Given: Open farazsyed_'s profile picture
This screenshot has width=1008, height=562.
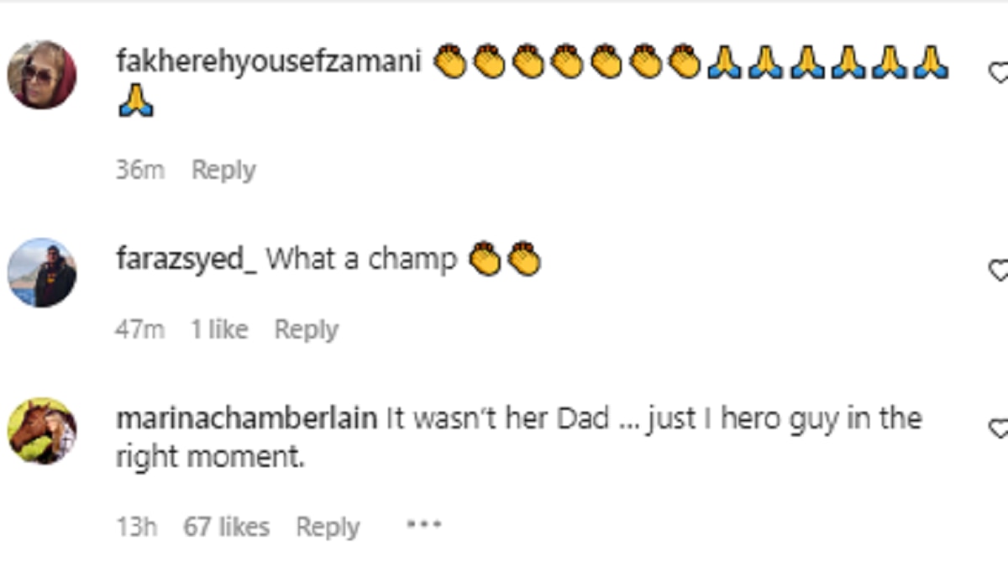Looking at the screenshot, I should point(42,272).
